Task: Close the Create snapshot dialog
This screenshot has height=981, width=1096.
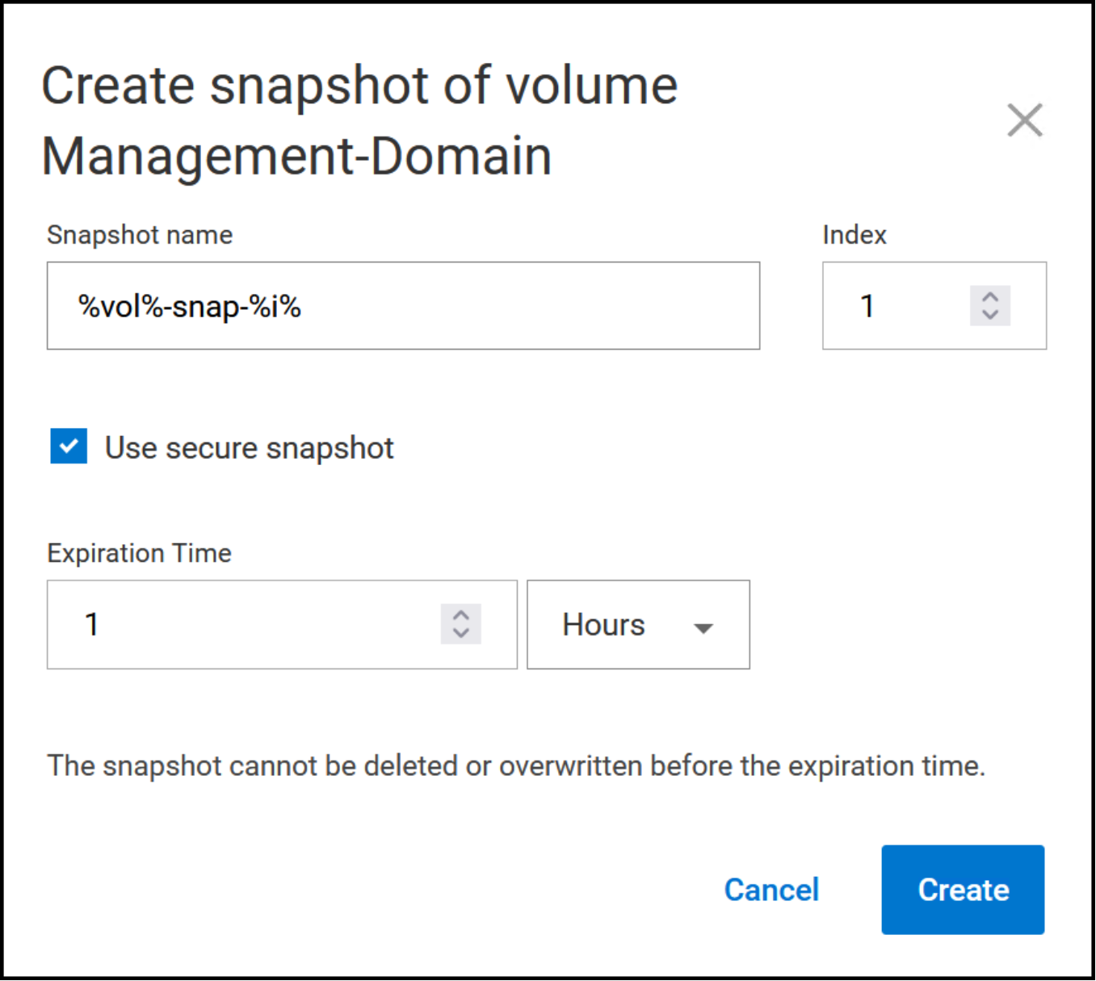Action: 1025,120
